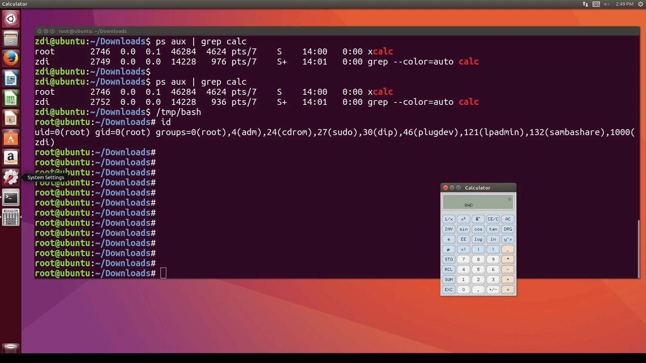Open System Settings from the dock
646x363 pixels.
tap(11, 178)
